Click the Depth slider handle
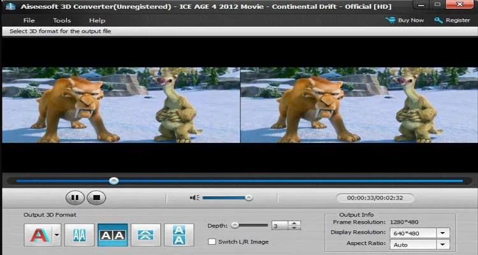478x255 pixels. 235,226
